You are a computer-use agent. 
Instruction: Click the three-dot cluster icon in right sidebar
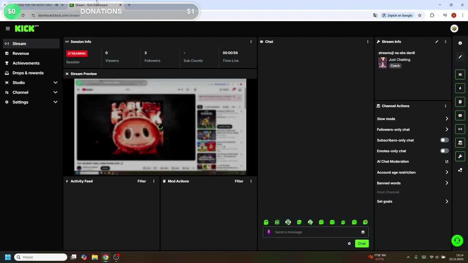460,170
